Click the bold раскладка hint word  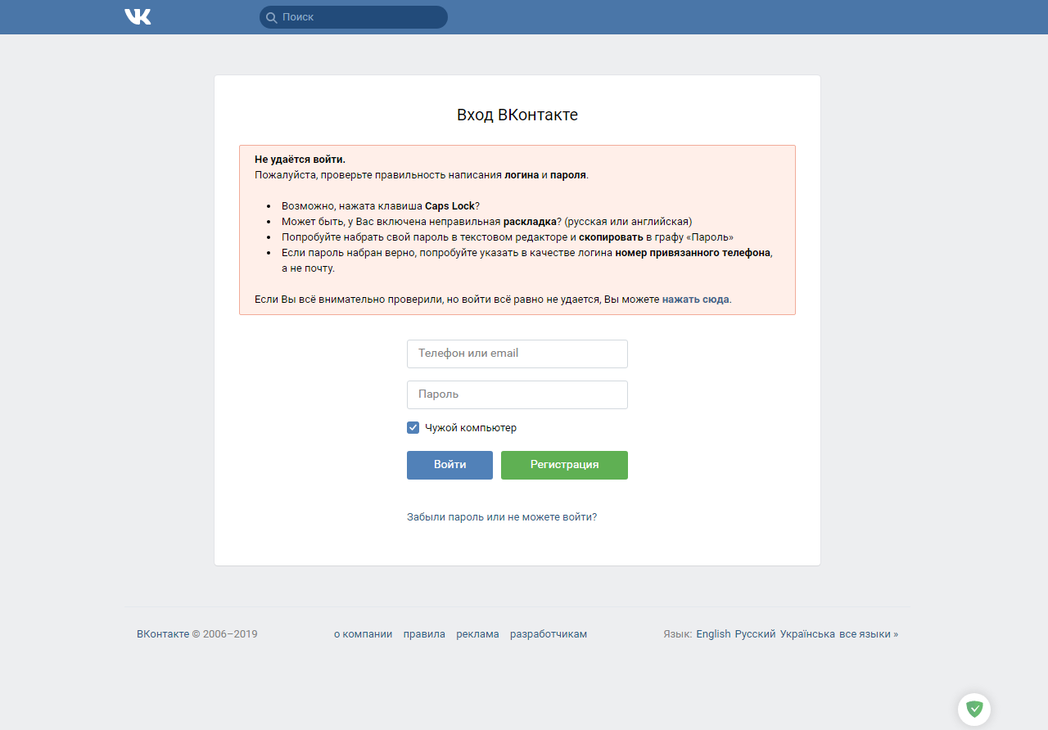click(530, 222)
